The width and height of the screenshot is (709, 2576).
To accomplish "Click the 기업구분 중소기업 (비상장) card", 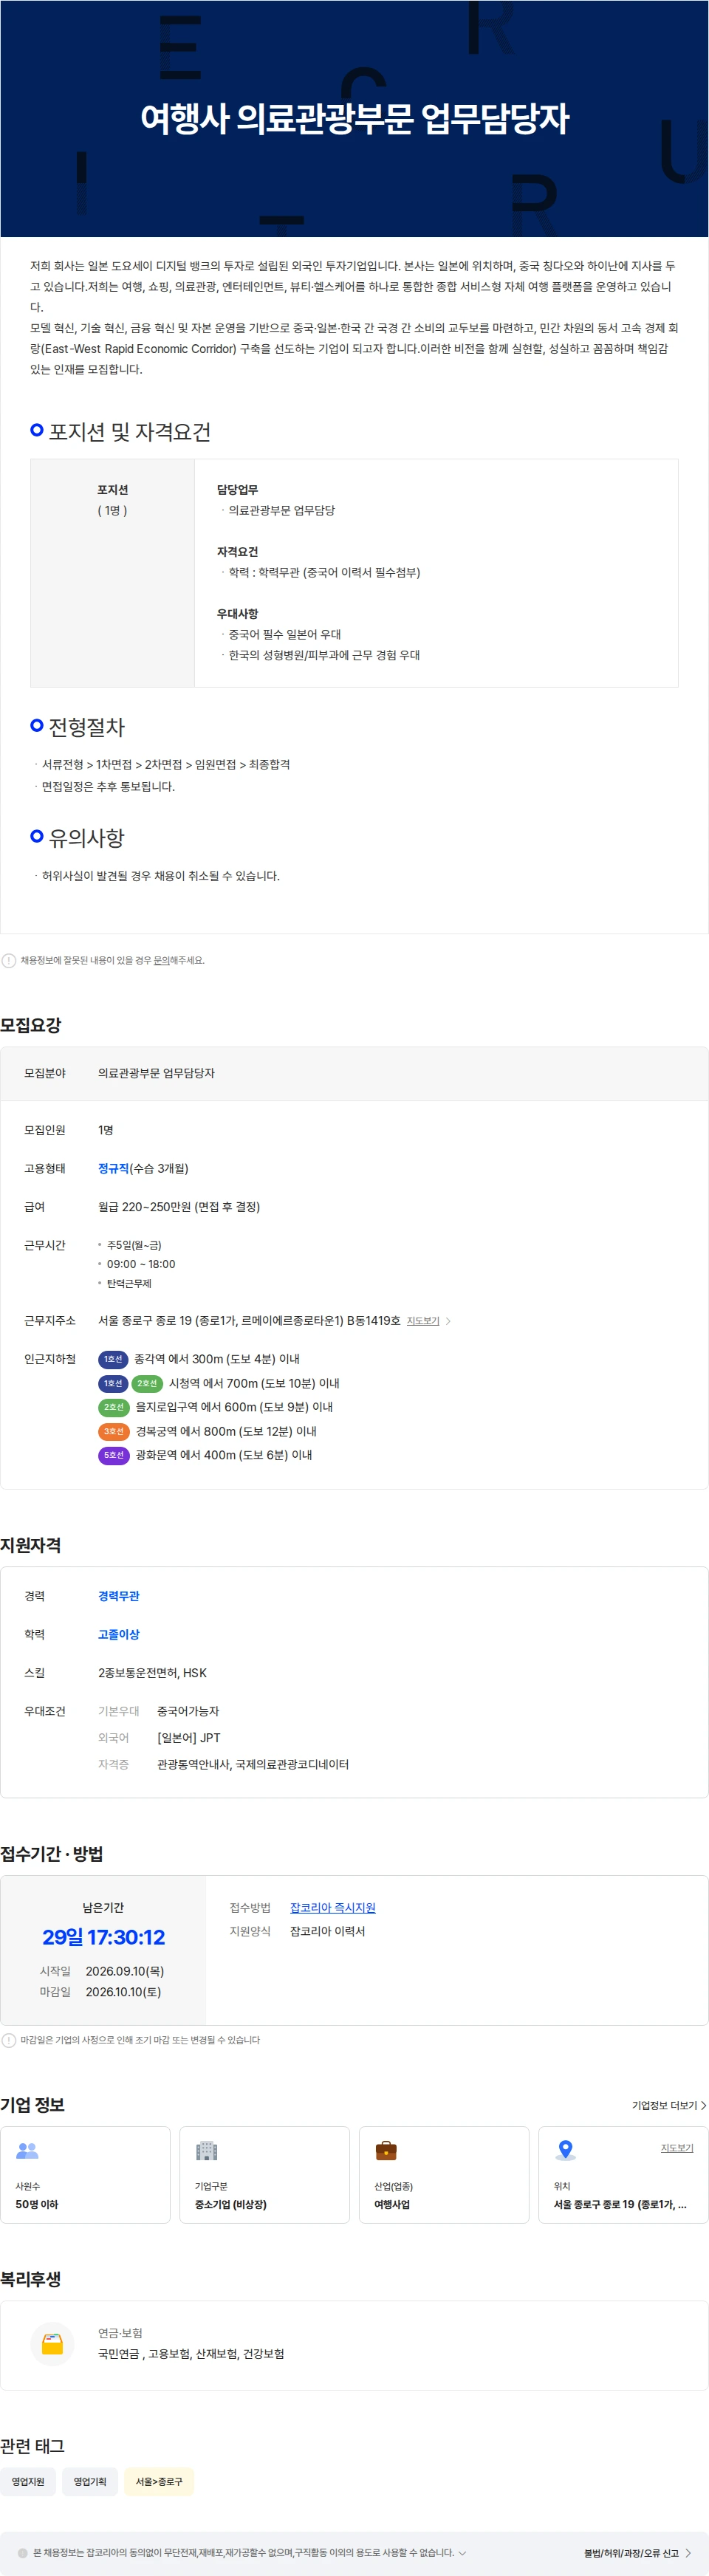I will (x=265, y=2175).
